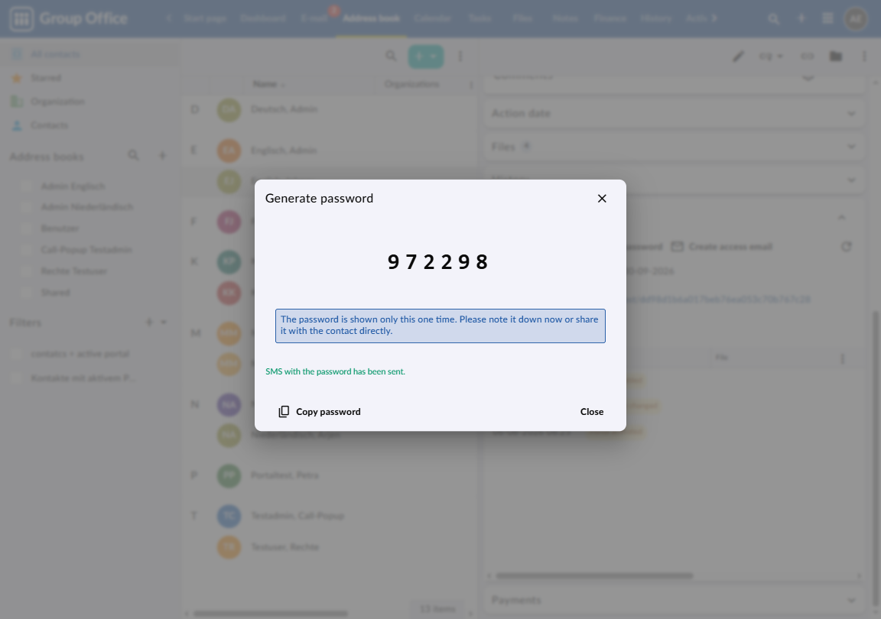Screen dimensions: 881x619
Task: Open the AE user avatar menu
Action: point(856,18)
